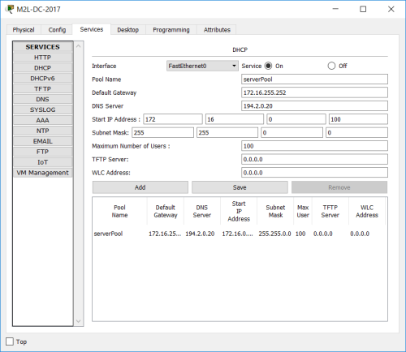
Task: Select the serverPool row in table
Action: tap(240, 234)
